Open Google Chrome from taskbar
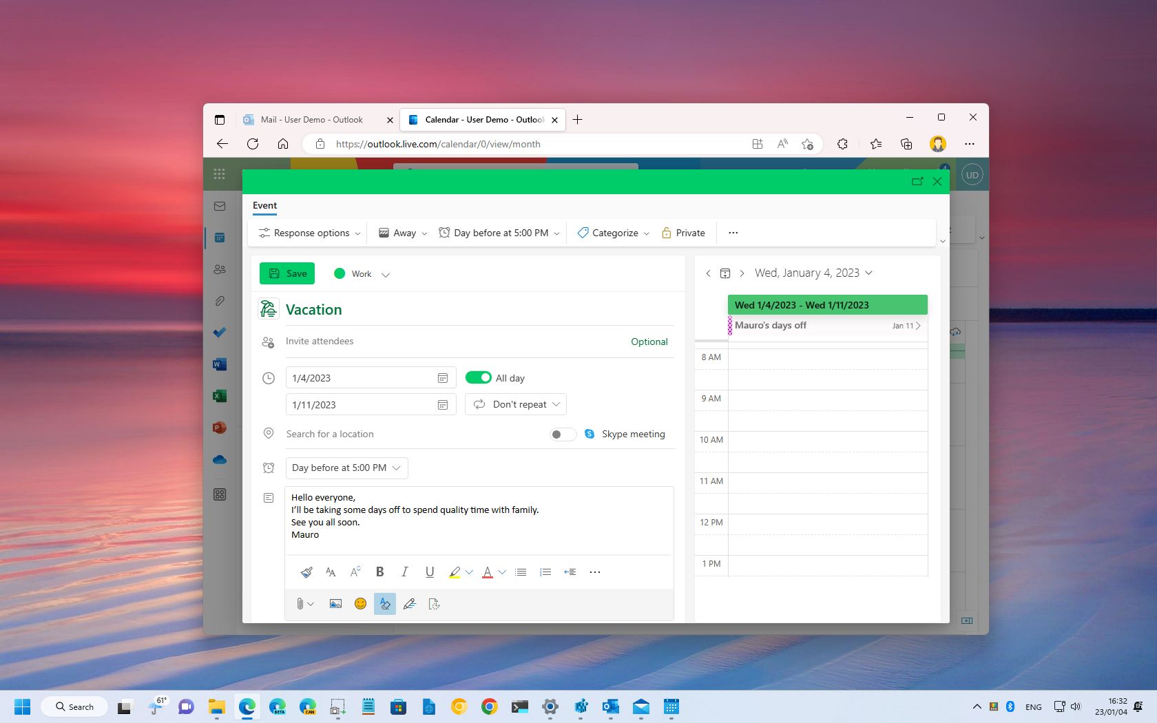 pos(490,706)
